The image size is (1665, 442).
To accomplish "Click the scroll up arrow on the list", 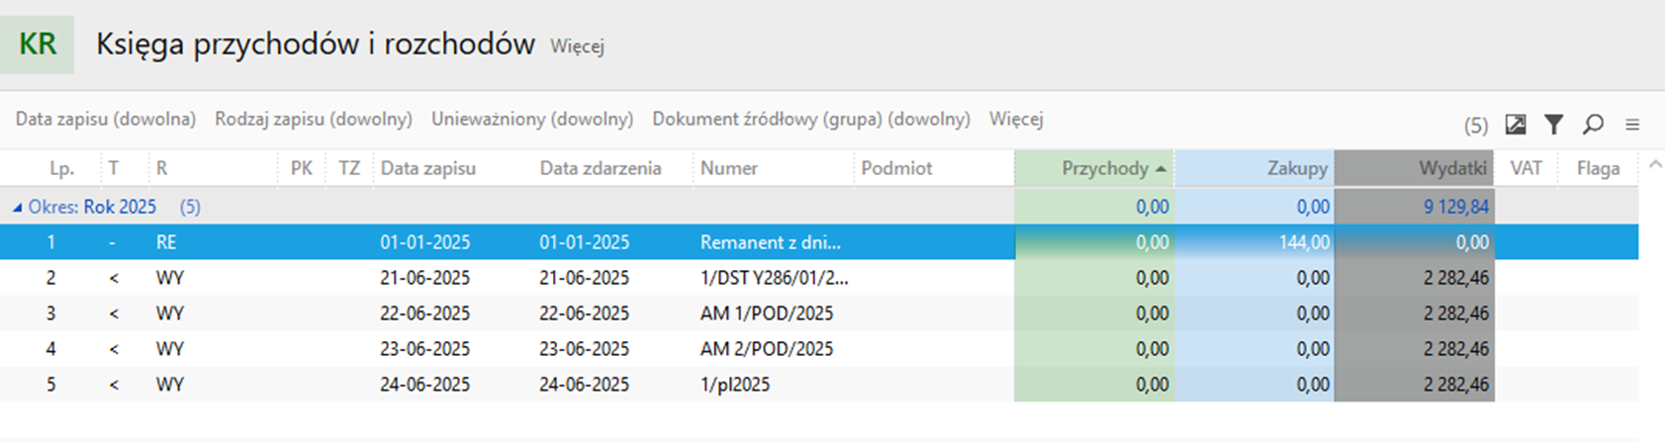I will pyautogui.click(x=1652, y=165).
